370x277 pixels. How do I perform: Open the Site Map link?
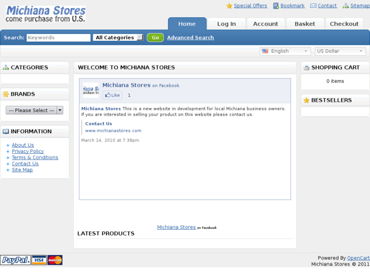coord(22,170)
